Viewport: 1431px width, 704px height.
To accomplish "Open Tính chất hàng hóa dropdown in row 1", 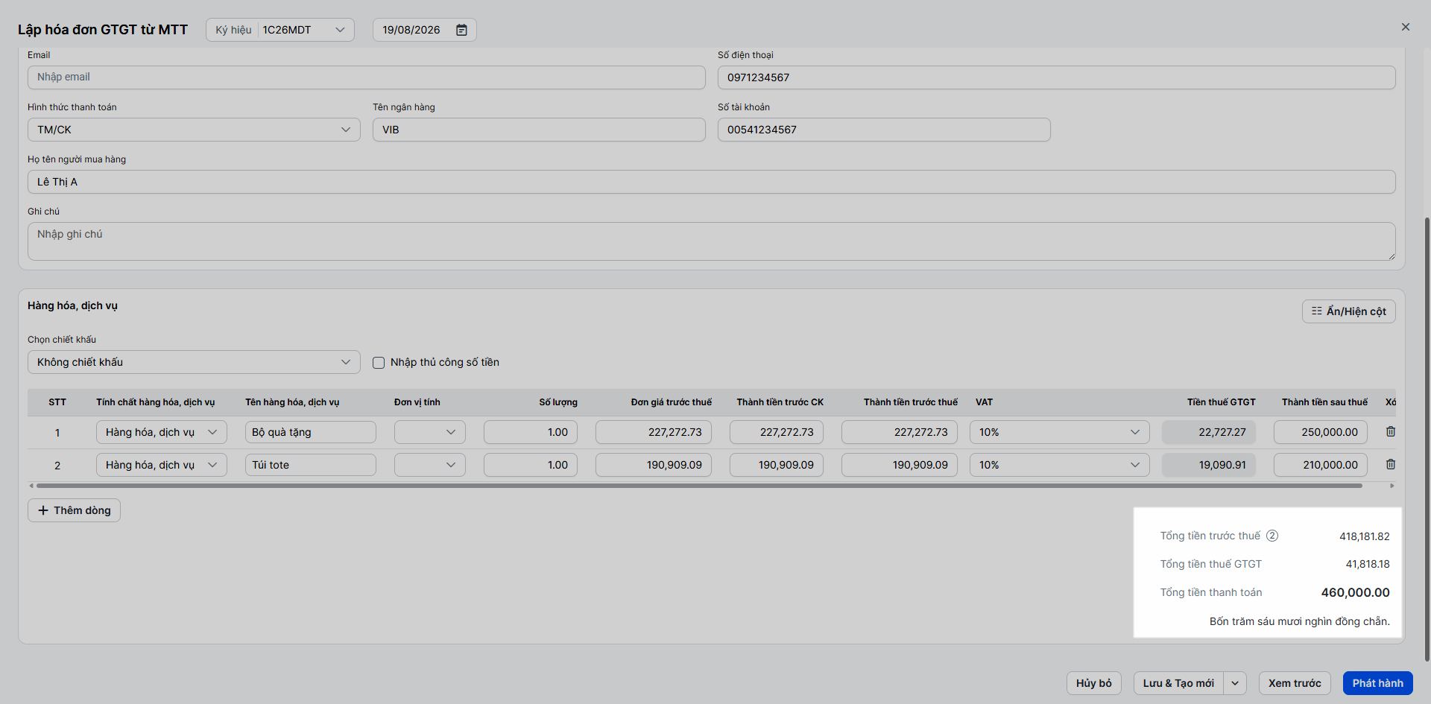I will (x=162, y=432).
